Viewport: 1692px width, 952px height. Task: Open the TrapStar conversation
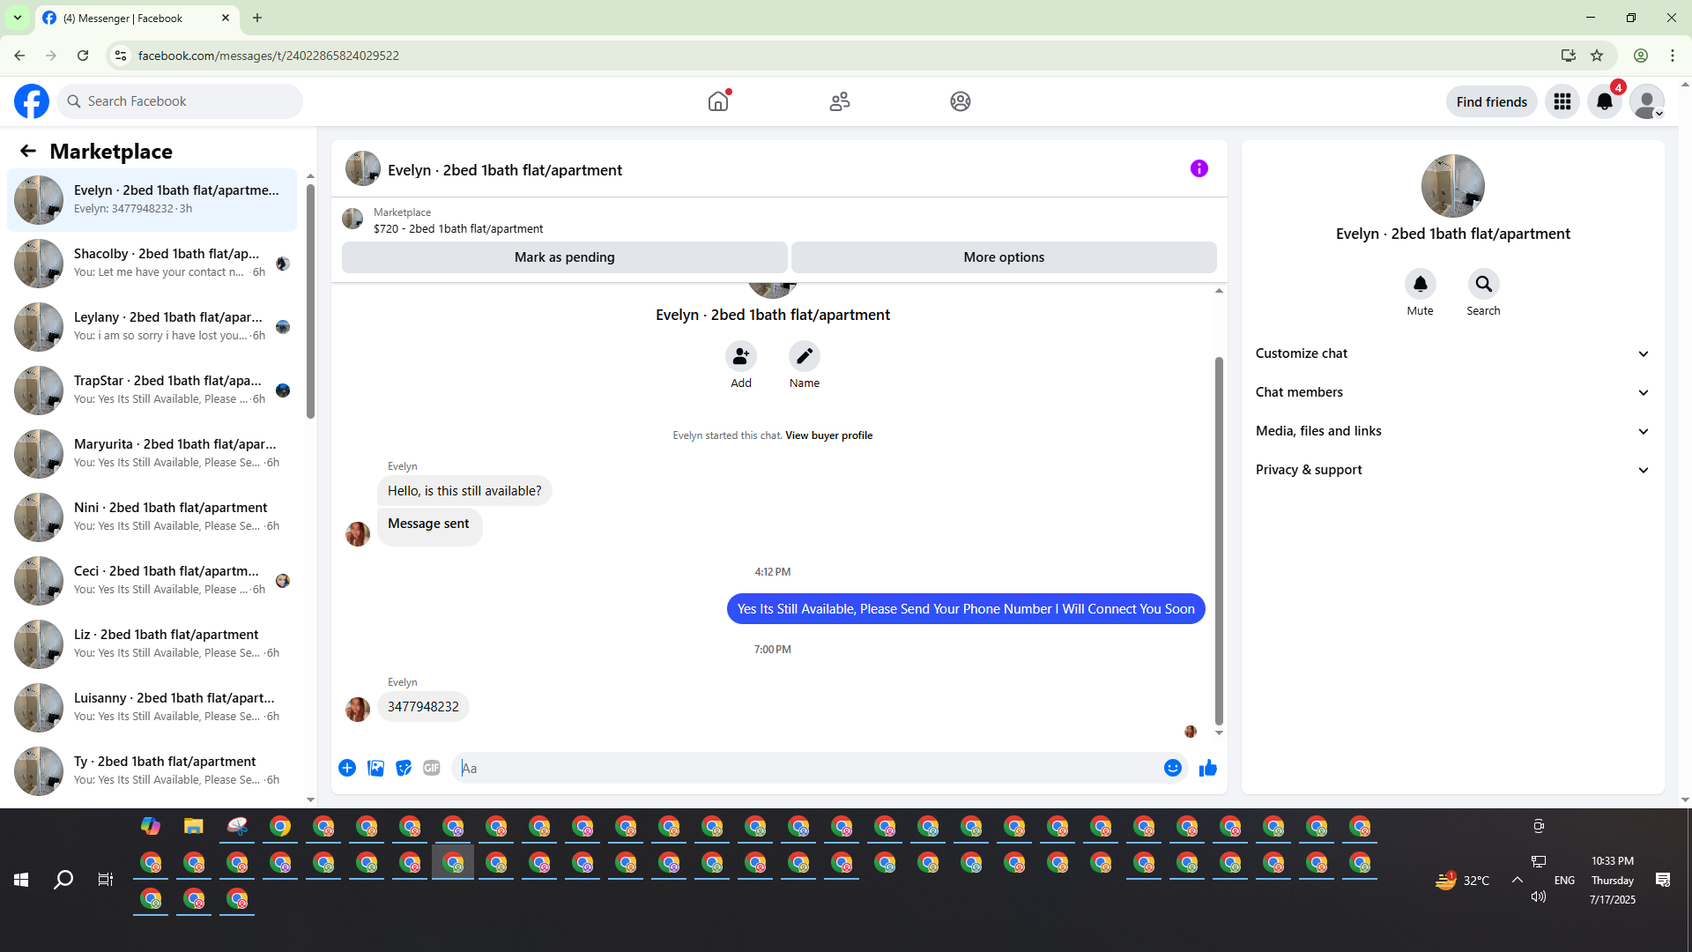pyautogui.click(x=152, y=390)
